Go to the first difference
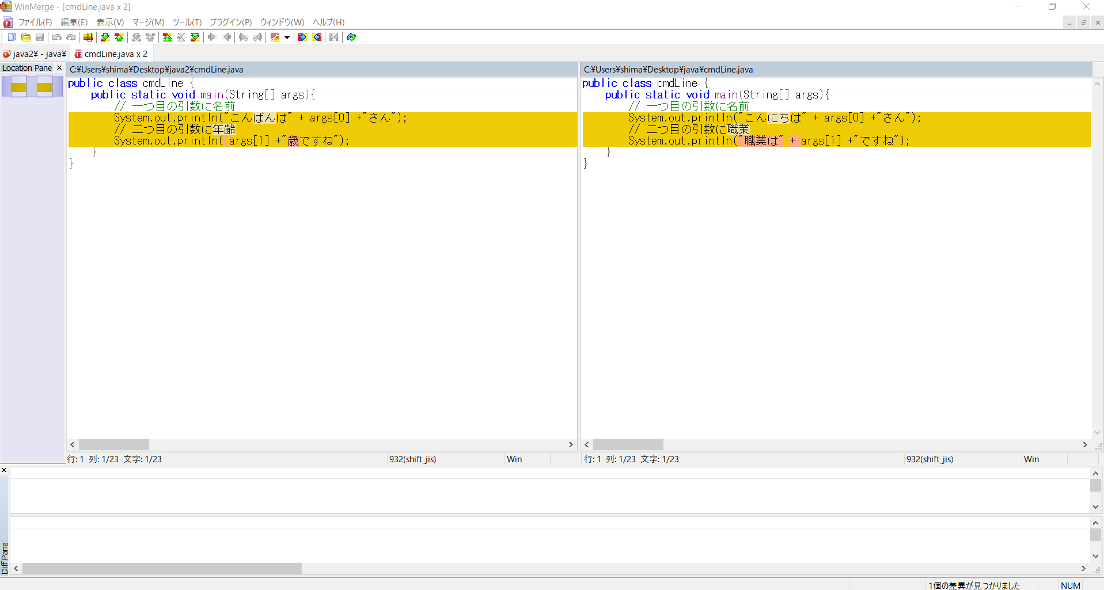Image resolution: width=1104 pixels, height=590 pixels. [168, 37]
